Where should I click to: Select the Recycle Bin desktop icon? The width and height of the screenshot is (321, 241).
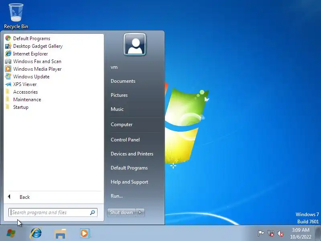click(x=16, y=16)
